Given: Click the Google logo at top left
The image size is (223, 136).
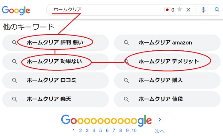Looking at the screenshot, I should pyautogui.click(x=16, y=10).
